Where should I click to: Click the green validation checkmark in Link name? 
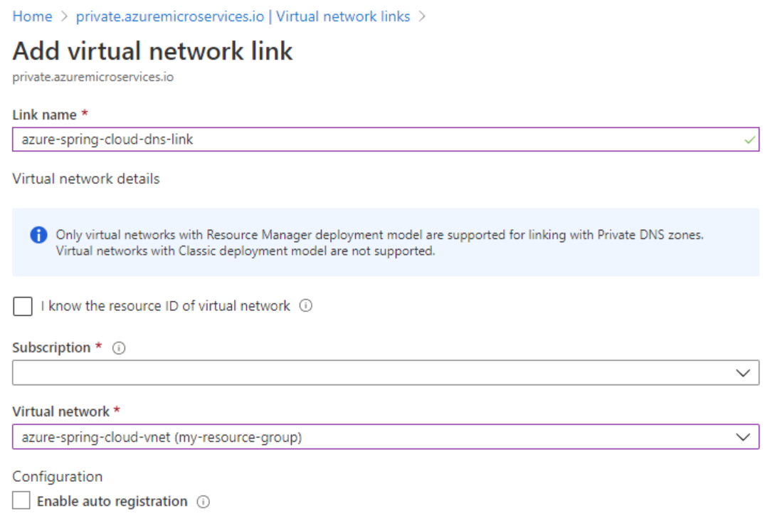[x=749, y=139]
